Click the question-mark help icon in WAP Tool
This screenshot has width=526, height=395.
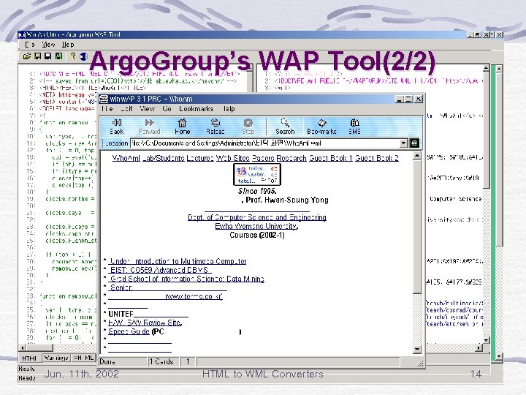coord(73,56)
